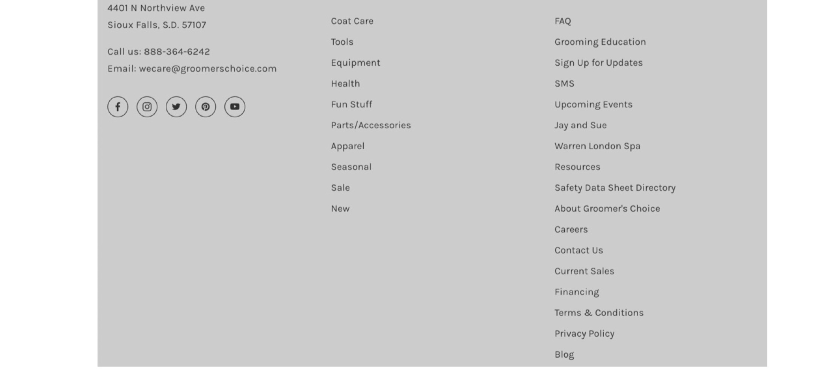Visit the Warren London Spa link
Image resolution: width=816 pixels, height=369 pixels.
pyautogui.click(x=597, y=146)
